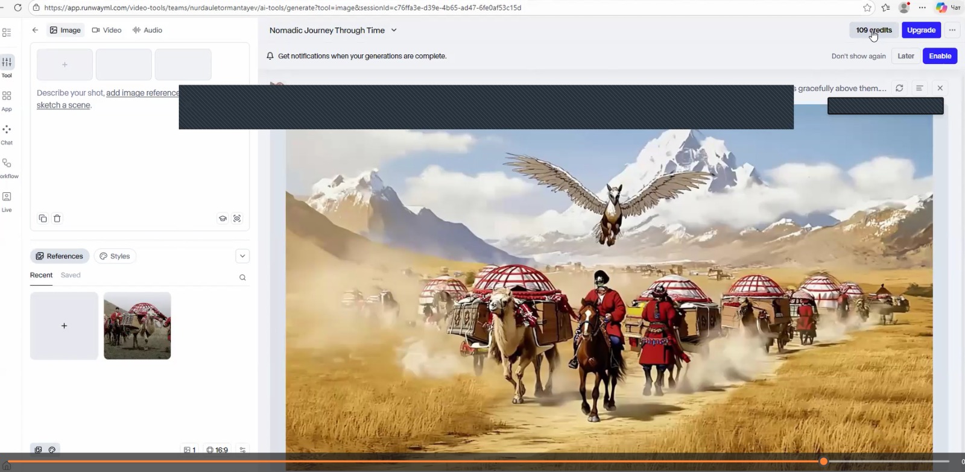The height and width of the screenshot is (472, 965).
Task: Click the Upgrade button
Action: 921,30
